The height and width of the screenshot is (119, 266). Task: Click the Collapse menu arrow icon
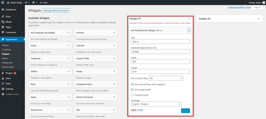3,94
